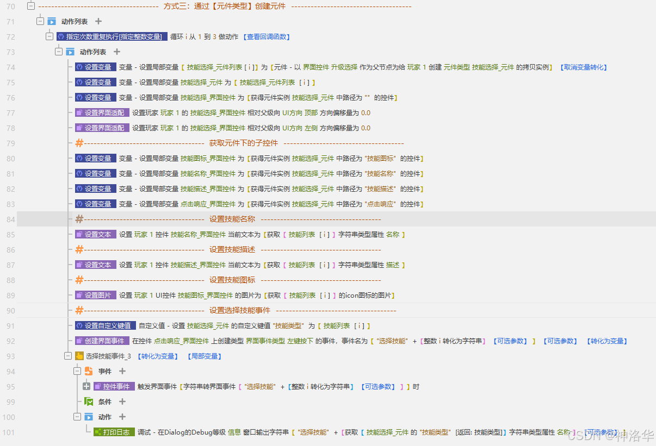This screenshot has width=656, height=446.
Task: Click the 技能选择_元件列表 [ i ] variable on line 75
Action: [x=275, y=82]
